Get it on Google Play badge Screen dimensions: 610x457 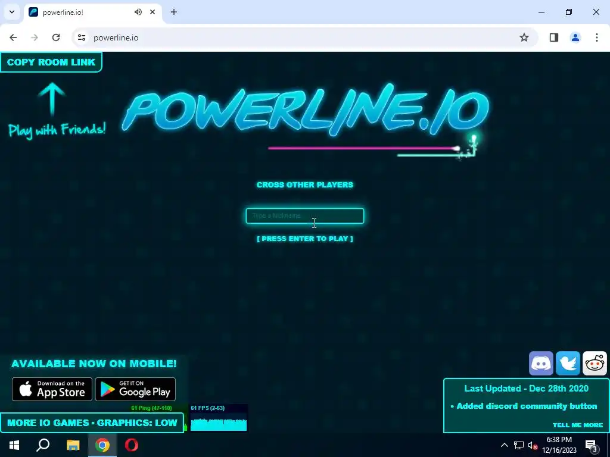(135, 389)
